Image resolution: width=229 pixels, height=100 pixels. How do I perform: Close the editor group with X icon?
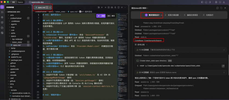pyautogui.click(x=122, y=7)
